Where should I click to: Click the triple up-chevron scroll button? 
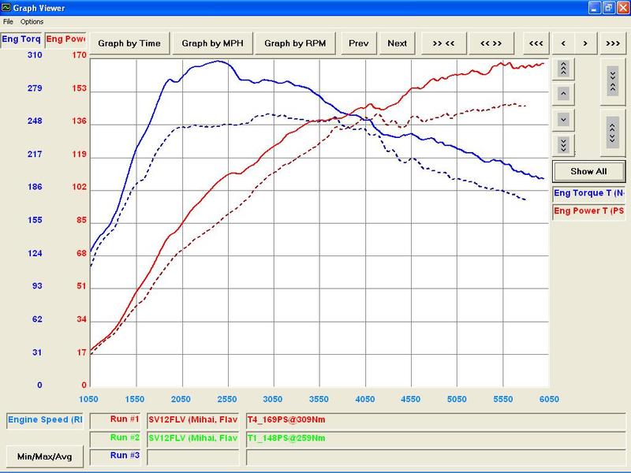[x=563, y=69]
